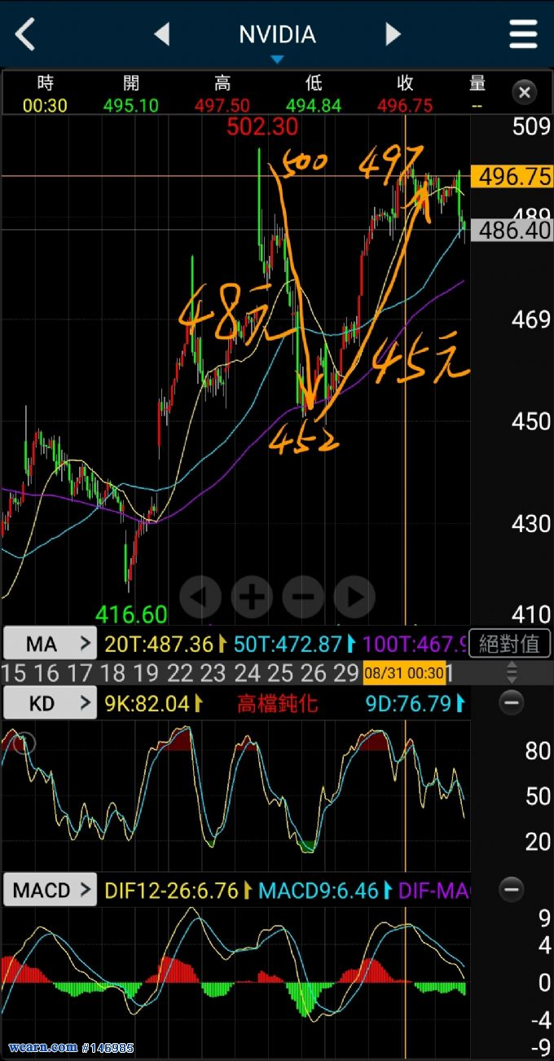Close the price data info bar

point(525,92)
